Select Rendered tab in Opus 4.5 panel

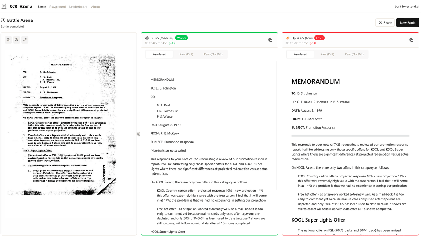tap(300, 54)
